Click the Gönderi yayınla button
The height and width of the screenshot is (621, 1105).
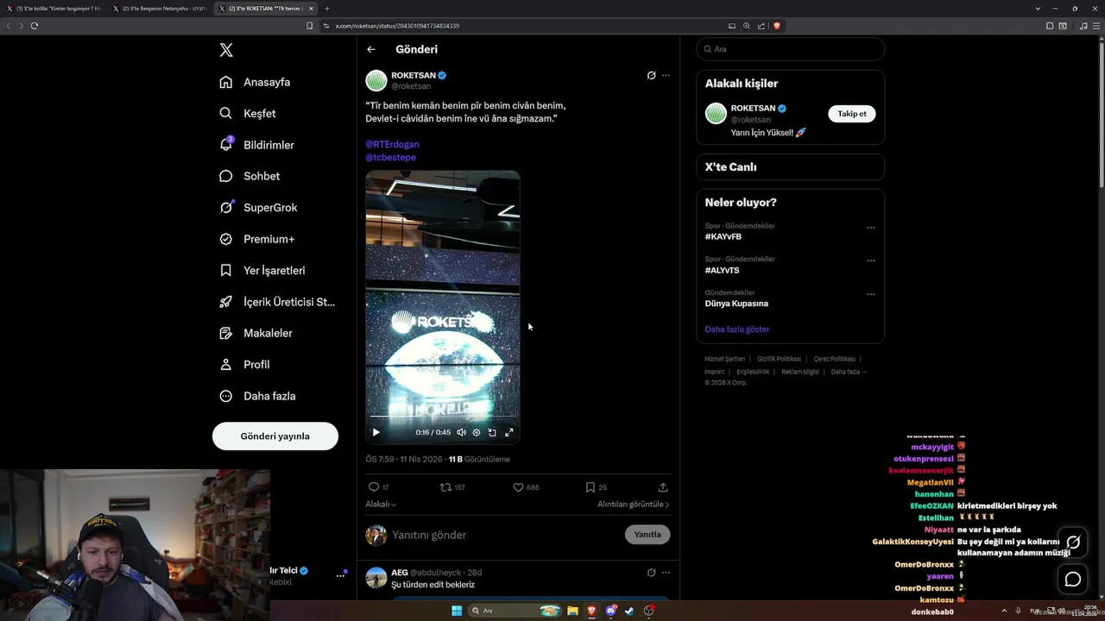275,436
